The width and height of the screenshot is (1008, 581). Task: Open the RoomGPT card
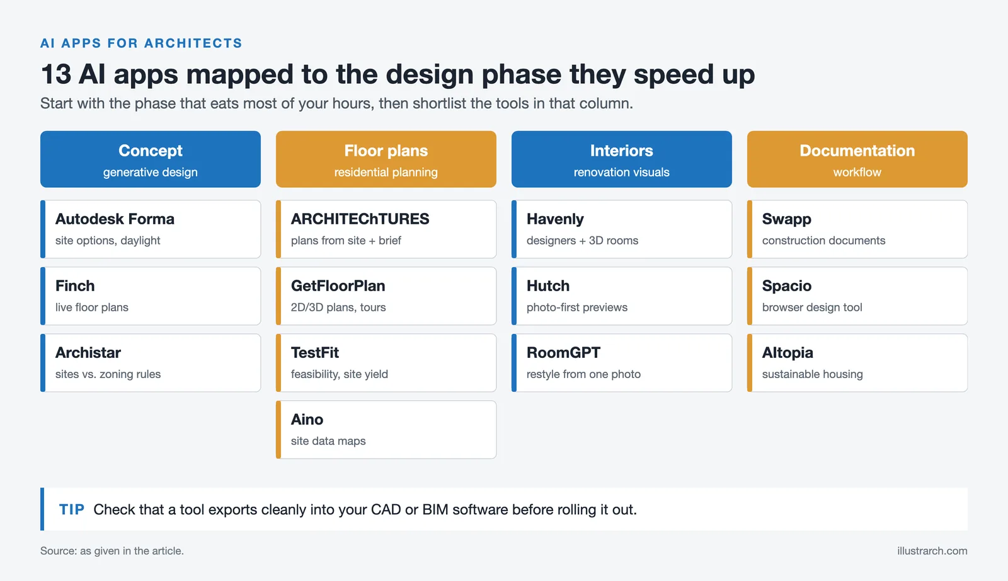622,363
